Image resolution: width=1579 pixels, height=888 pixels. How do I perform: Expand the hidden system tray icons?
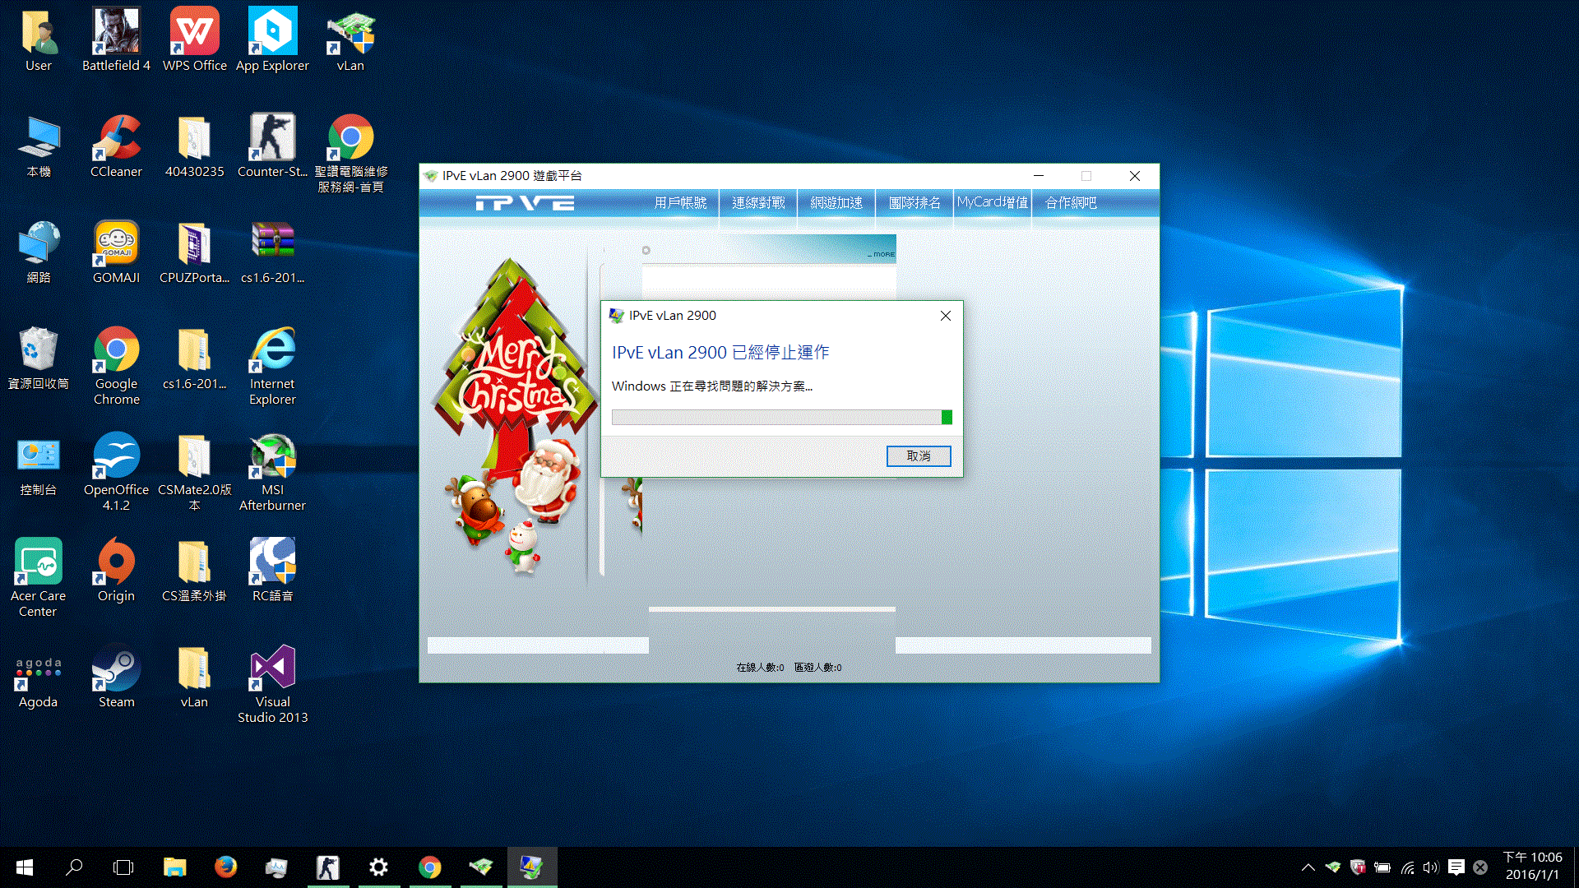click(1308, 867)
